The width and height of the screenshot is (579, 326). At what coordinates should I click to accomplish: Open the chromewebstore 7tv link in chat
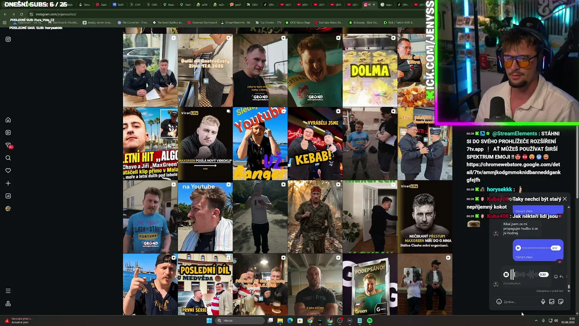[513, 172]
